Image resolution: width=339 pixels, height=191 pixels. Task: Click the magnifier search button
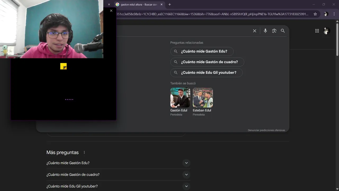point(283,31)
